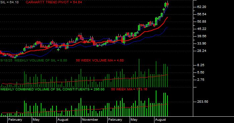Click the November label on the time axis
The height and width of the screenshot is (123, 234).
point(90,120)
